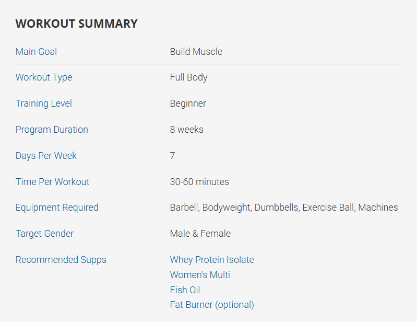Click the Build Muscle goal value

pyautogui.click(x=196, y=52)
